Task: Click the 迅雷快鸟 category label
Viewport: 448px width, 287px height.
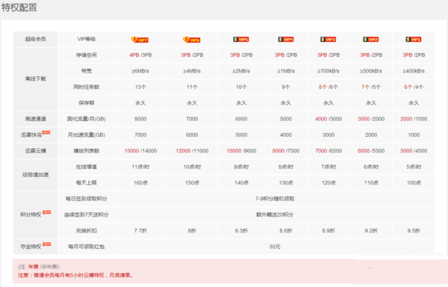Action: (31, 135)
